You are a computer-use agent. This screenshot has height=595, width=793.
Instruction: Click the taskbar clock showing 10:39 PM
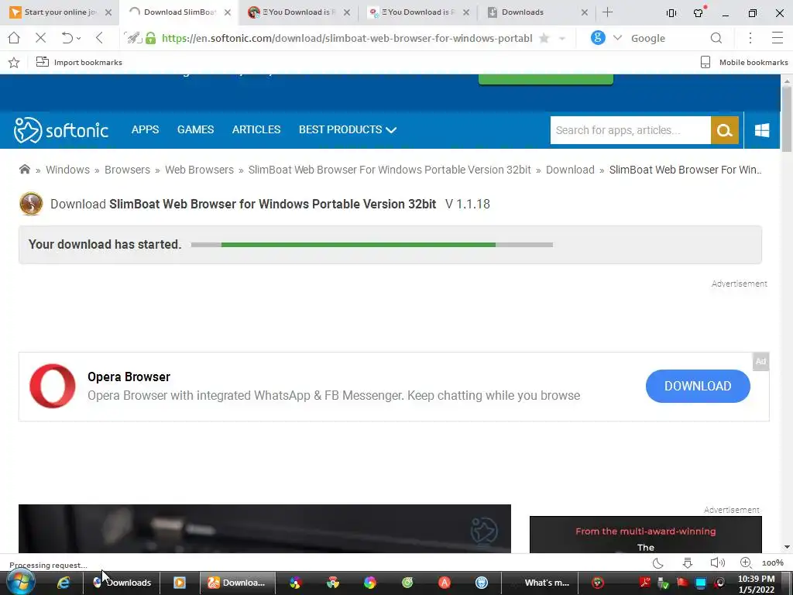[756, 584]
